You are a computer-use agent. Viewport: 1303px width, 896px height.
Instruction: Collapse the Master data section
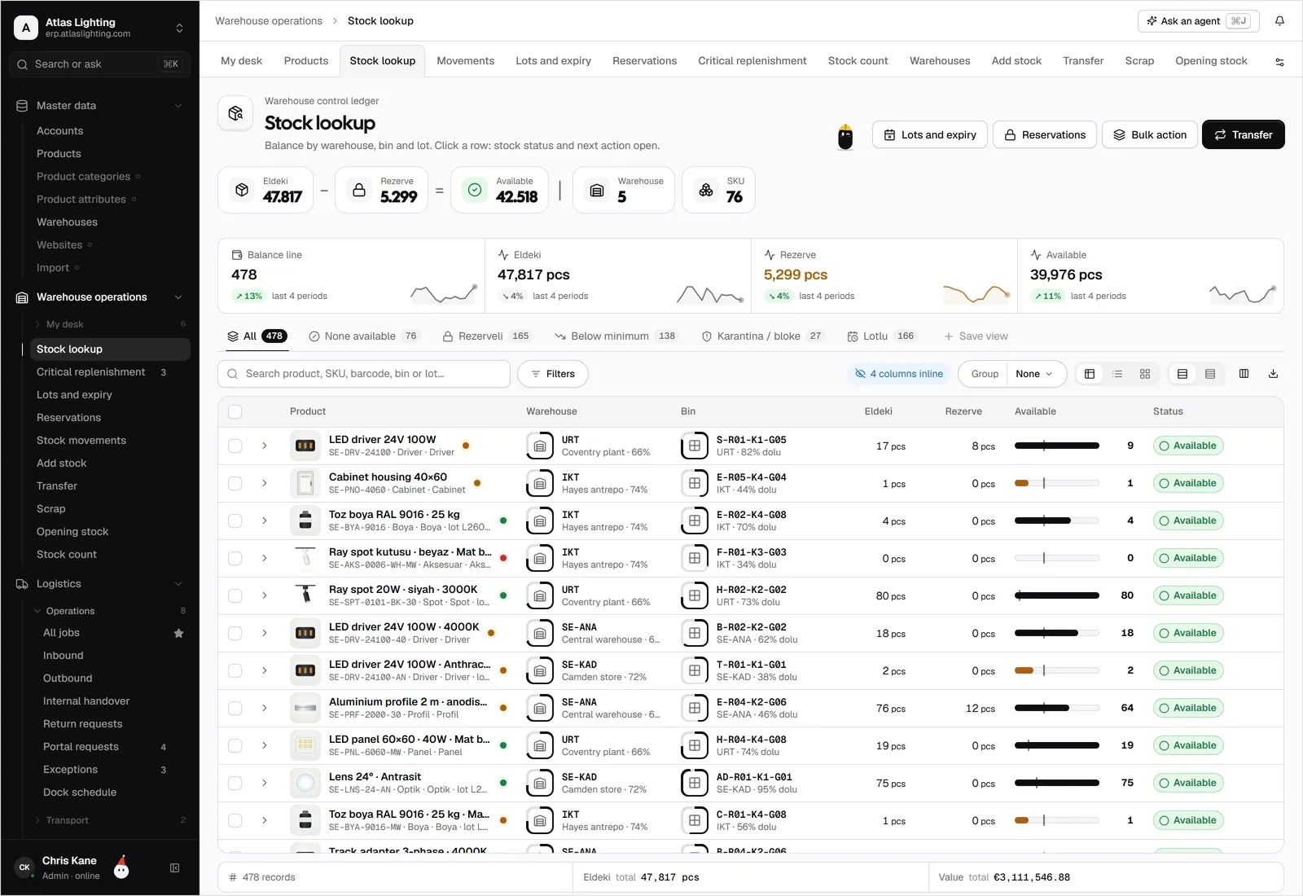178,106
